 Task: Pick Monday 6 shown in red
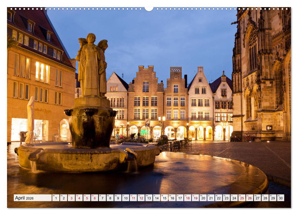pyautogui.click(x=94, y=198)
